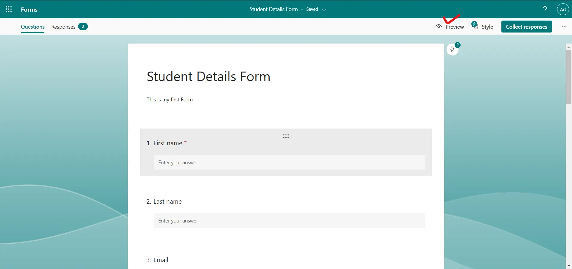Click the First name answer field
The height and width of the screenshot is (269, 572).
tap(289, 162)
